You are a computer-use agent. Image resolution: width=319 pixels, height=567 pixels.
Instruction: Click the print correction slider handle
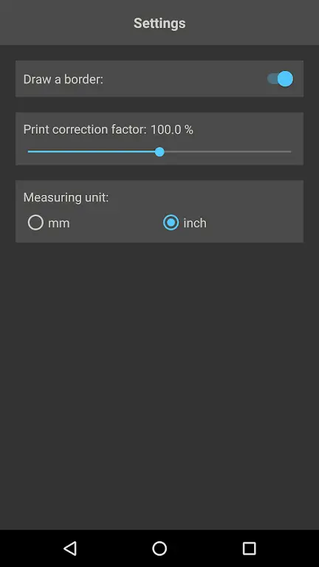pyautogui.click(x=159, y=151)
